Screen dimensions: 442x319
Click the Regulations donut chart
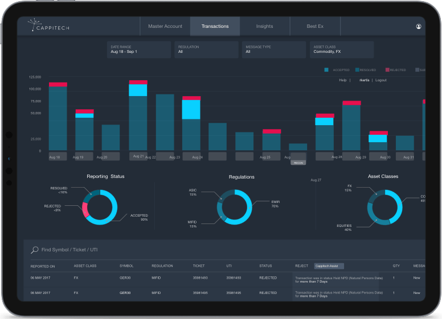click(235, 208)
